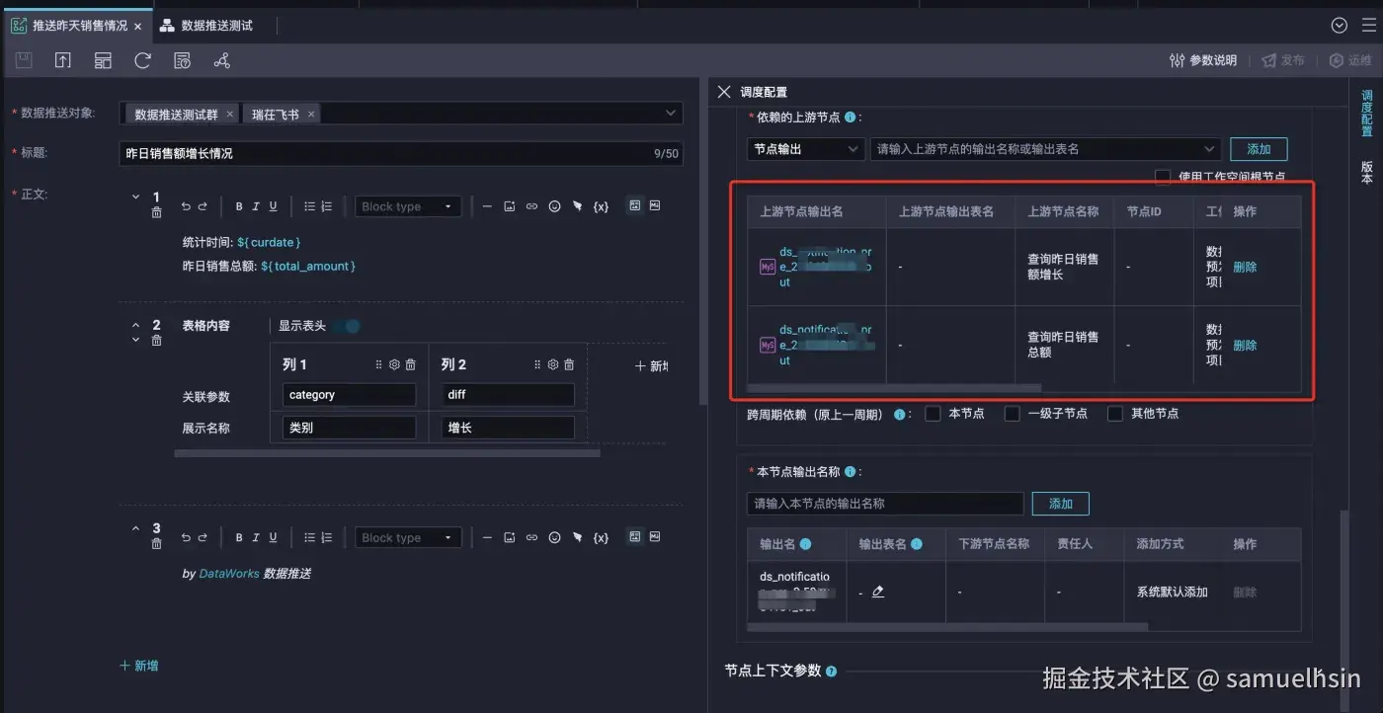Open emoji picker in block 1 toolbar
Screen dimensions: 1383x713
point(554,206)
